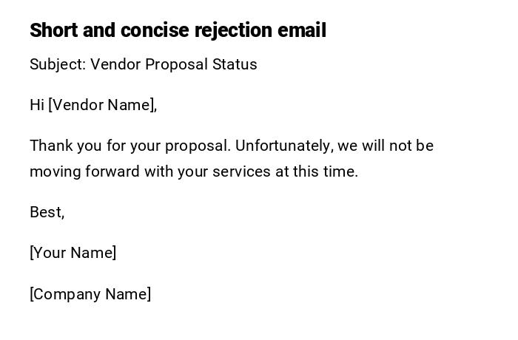Click the sign-off word 'Best,'
518x340 pixels.
[x=47, y=212]
